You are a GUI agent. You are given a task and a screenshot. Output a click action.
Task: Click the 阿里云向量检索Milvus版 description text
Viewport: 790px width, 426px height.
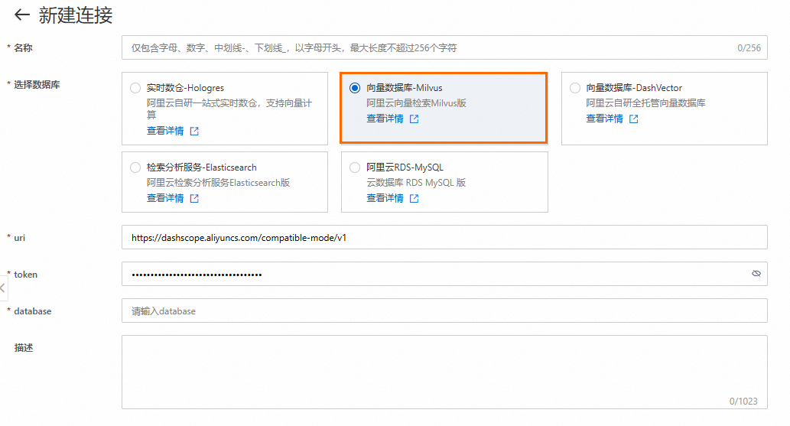click(416, 103)
